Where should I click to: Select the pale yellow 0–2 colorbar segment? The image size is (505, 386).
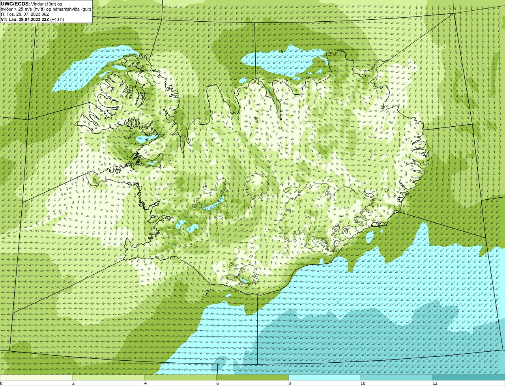tap(36, 378)
